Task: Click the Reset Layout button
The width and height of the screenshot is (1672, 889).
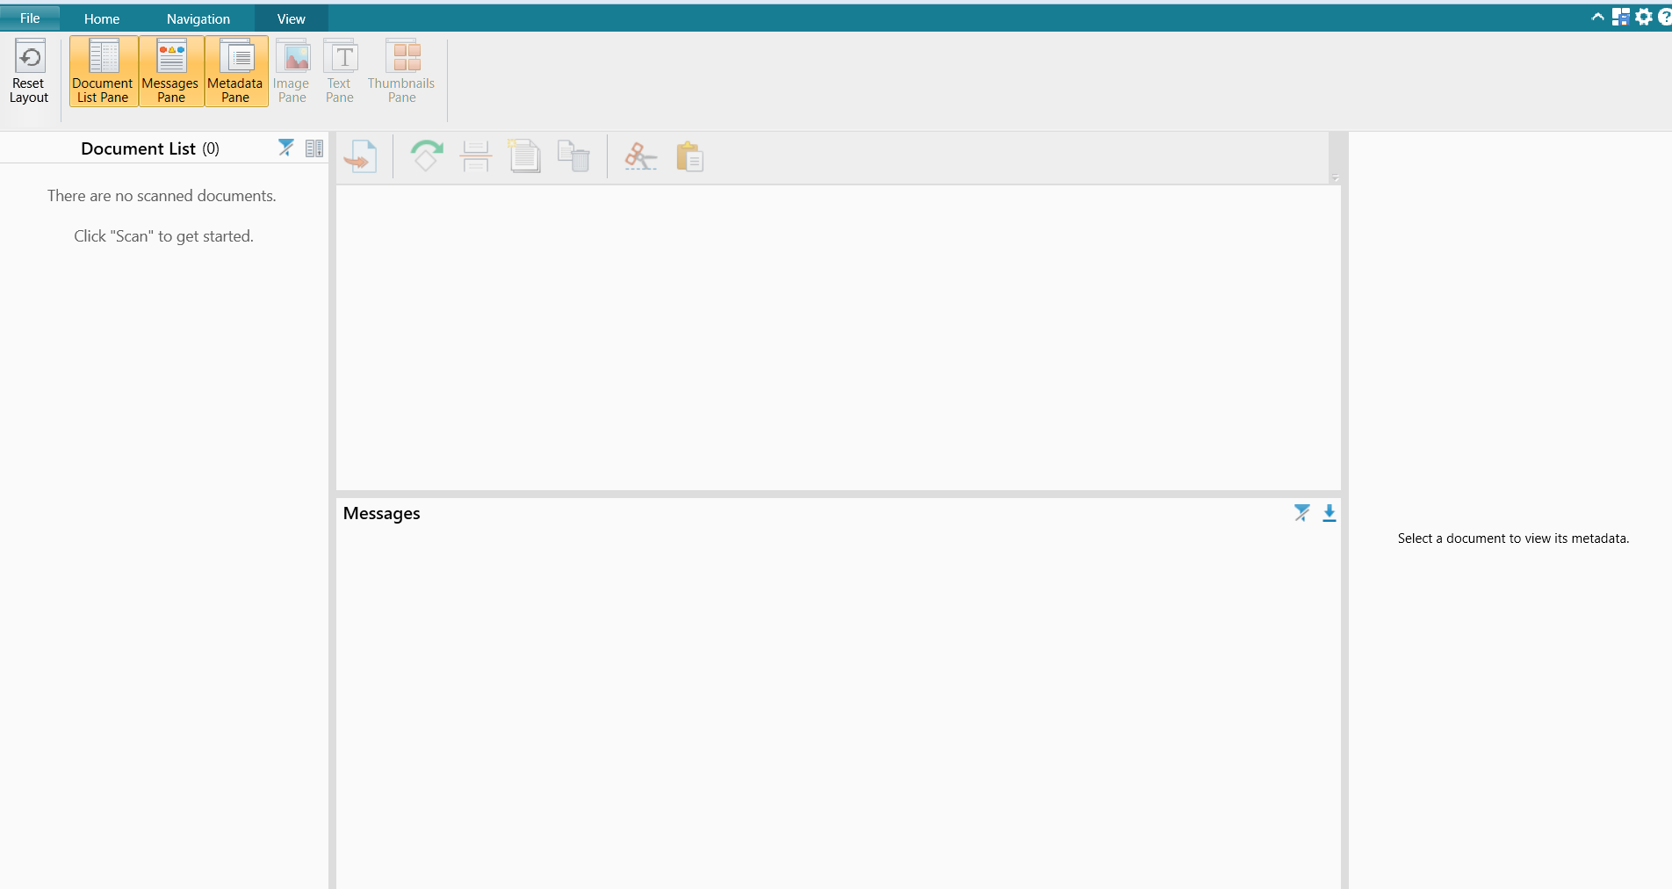Action: pyautogui.click(x=29, y=72)
